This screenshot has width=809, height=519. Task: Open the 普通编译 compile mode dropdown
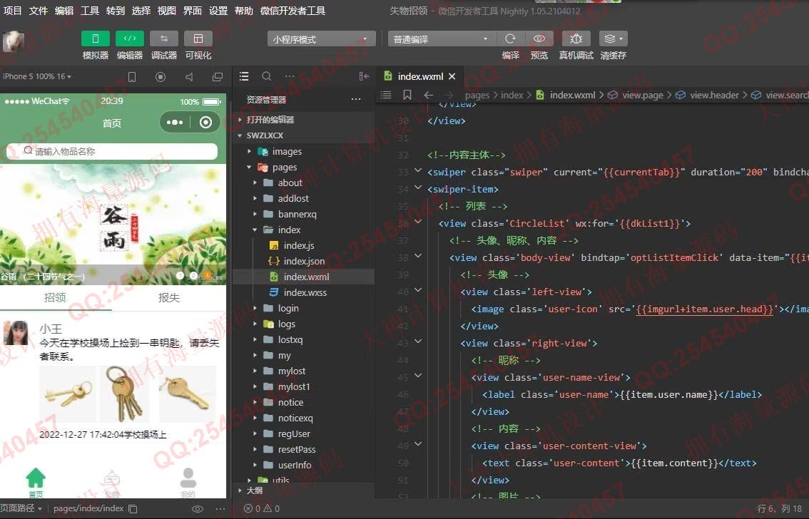[x=441, y=39]
